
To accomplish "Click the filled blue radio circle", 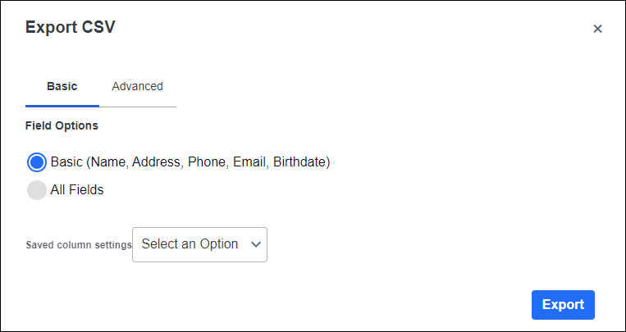I will [x=37, y=161].
